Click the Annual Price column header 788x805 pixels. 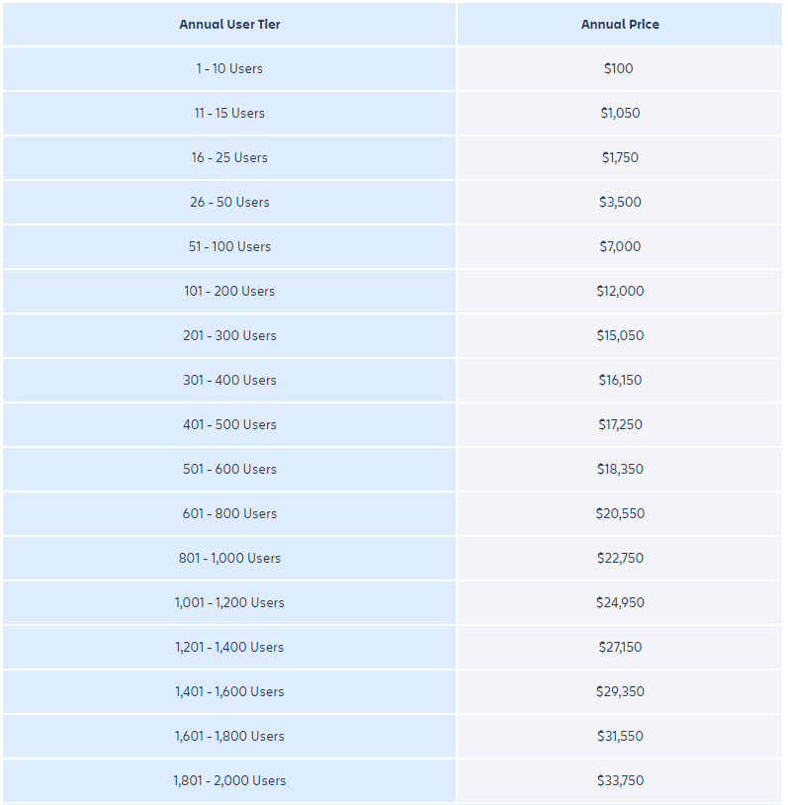click(x=620, y=24)
